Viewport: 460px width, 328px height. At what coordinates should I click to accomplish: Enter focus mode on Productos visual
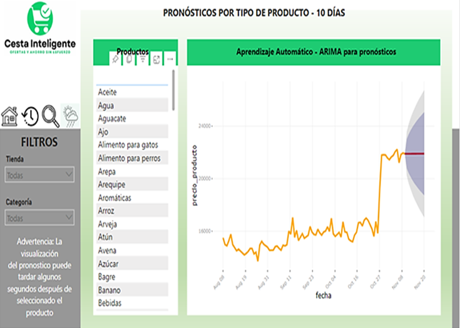tap(156, 59)
